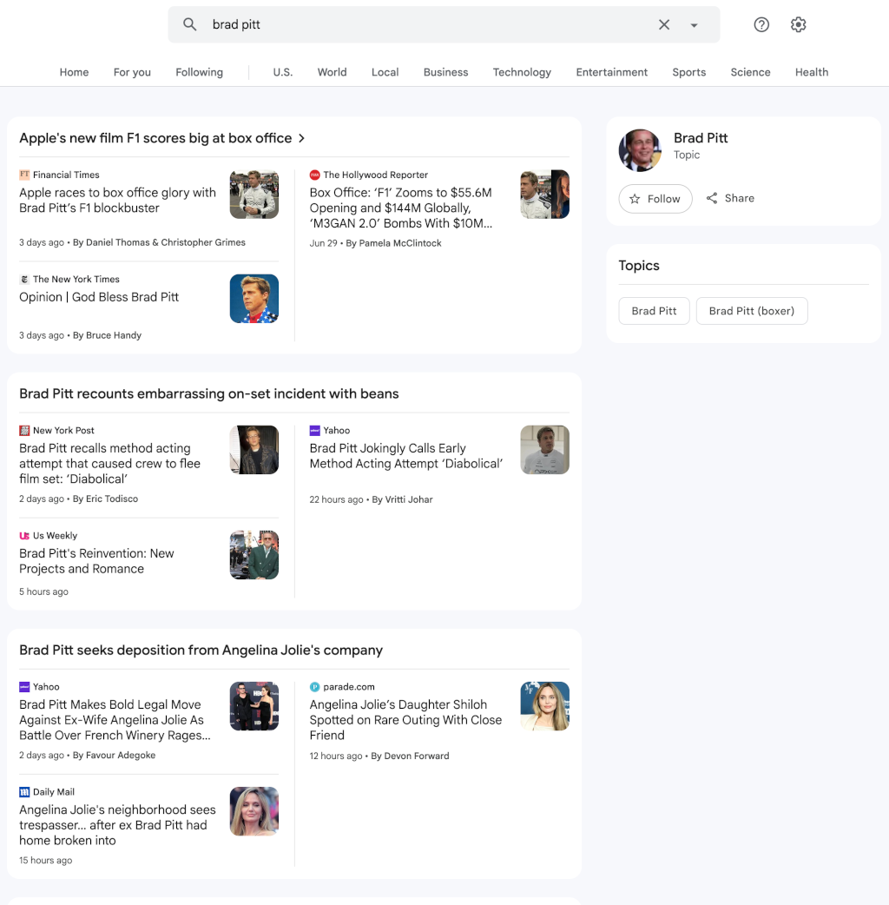Open the search options dropdown arrow
This screenshot has width=889, height=905.
(x=694, y=24)
